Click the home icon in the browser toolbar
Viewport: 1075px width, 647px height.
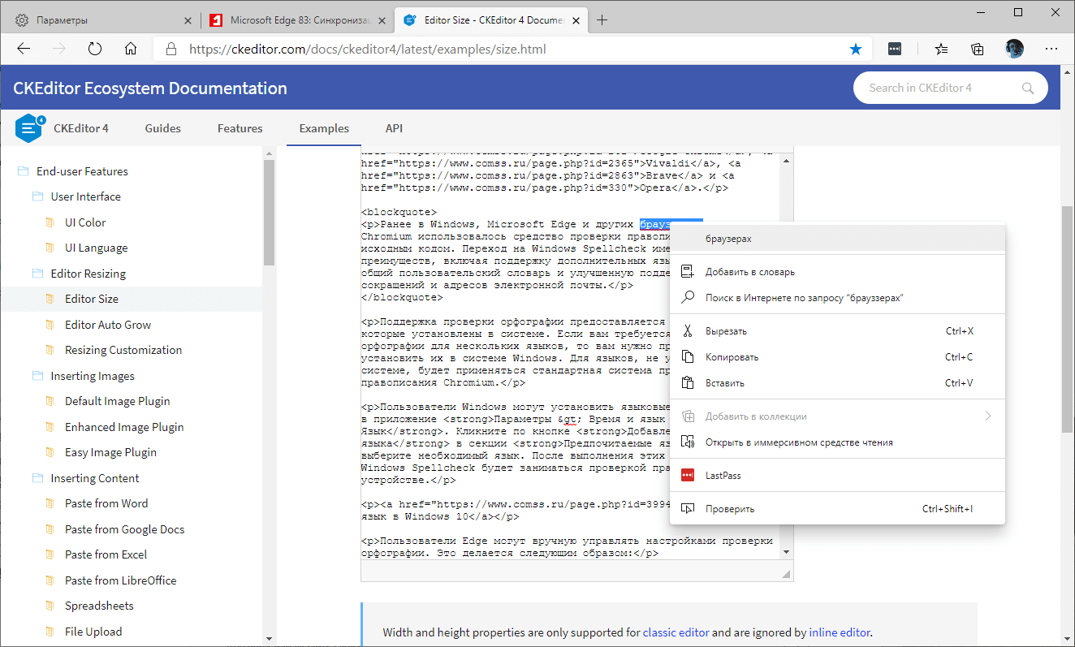(130, 49)
